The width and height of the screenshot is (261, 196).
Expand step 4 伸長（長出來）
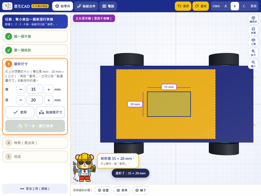tap(35, 143)
